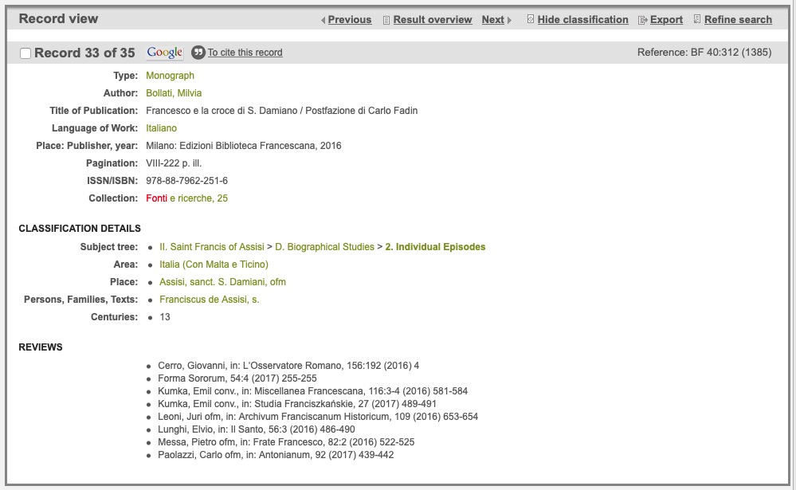Click the Export icon
The image size is (796, 490).
[642, 20]
